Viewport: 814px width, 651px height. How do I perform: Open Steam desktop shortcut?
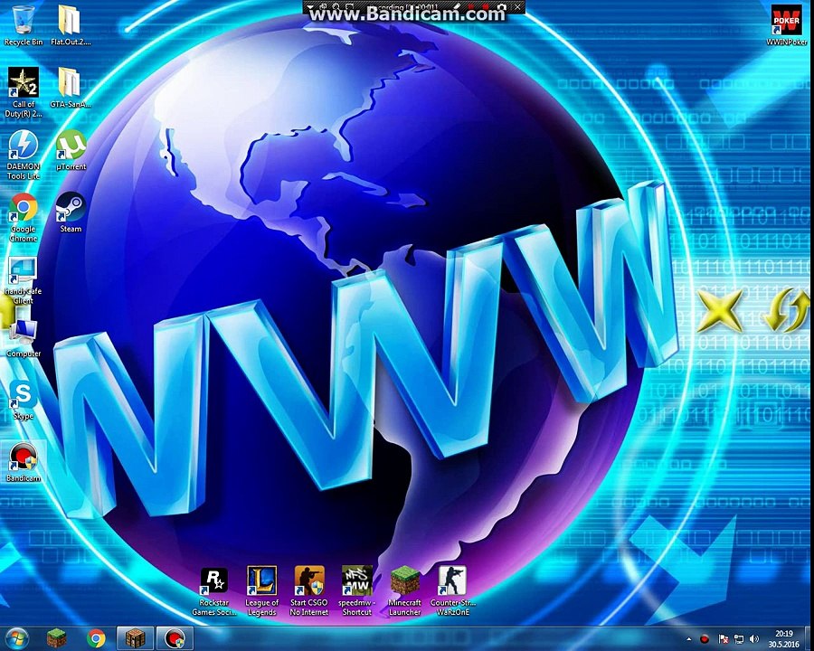click(x=71, y=212)
